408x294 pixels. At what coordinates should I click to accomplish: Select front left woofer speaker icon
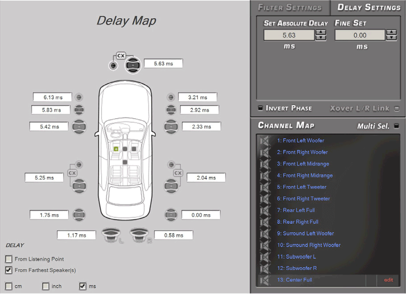point(79,127)
